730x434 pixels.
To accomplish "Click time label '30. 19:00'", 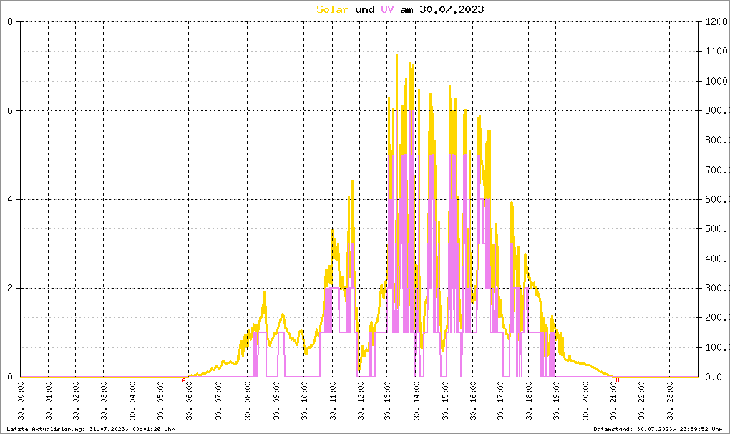I will click(x=556, y=400).
